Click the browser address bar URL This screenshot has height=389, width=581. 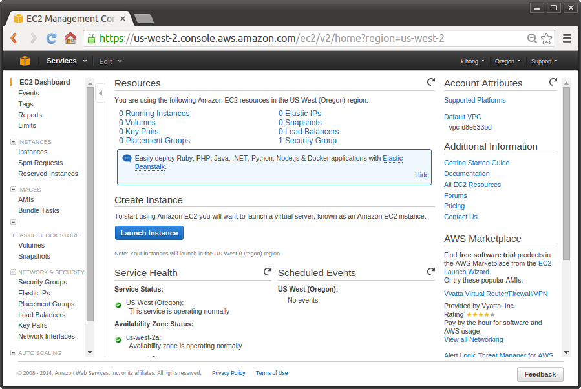coord(272,39)
